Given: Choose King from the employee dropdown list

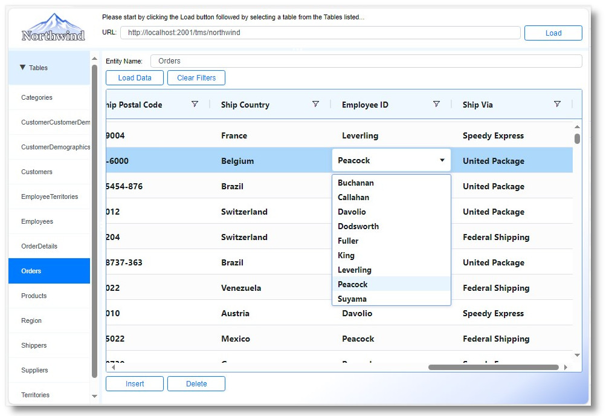Looking at the screenshot, I should coord(346,255).
